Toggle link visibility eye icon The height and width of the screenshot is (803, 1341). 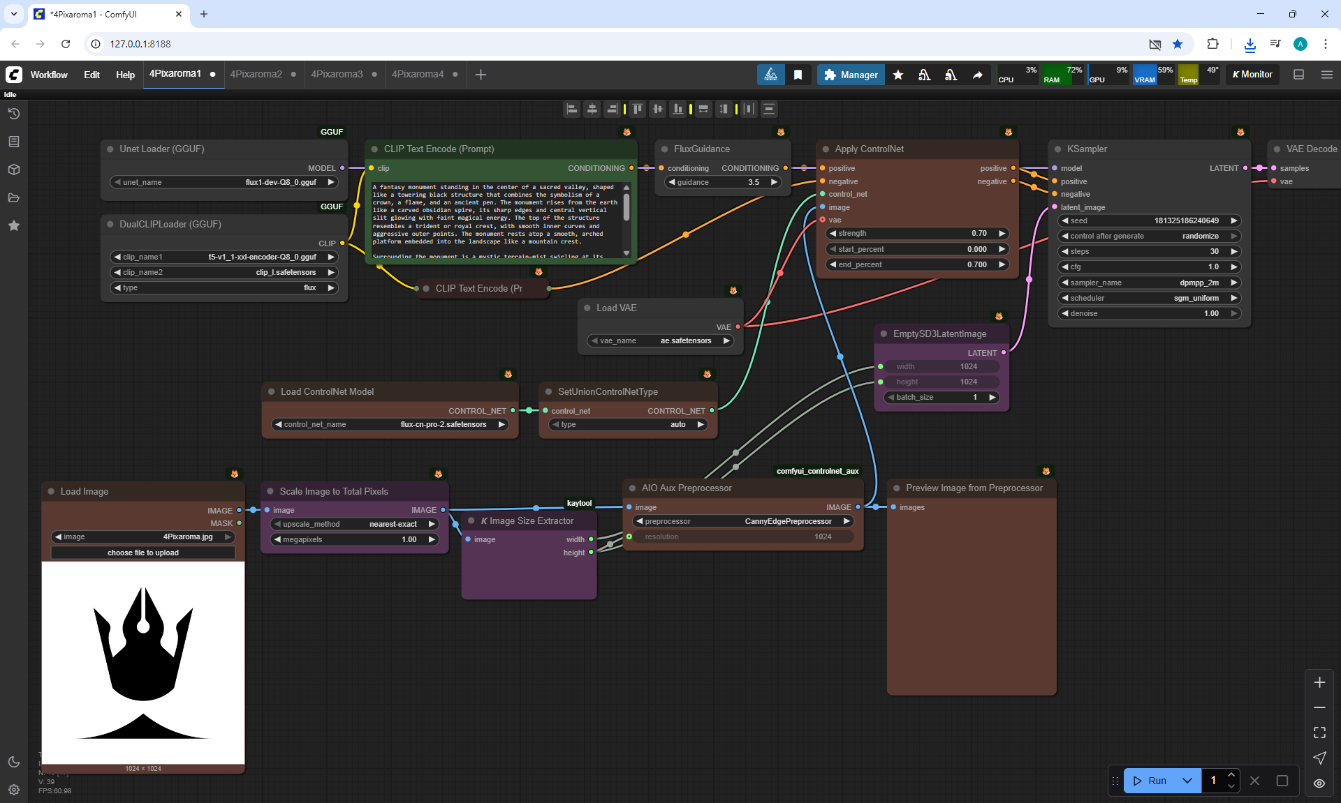(x=1319, y=783)
